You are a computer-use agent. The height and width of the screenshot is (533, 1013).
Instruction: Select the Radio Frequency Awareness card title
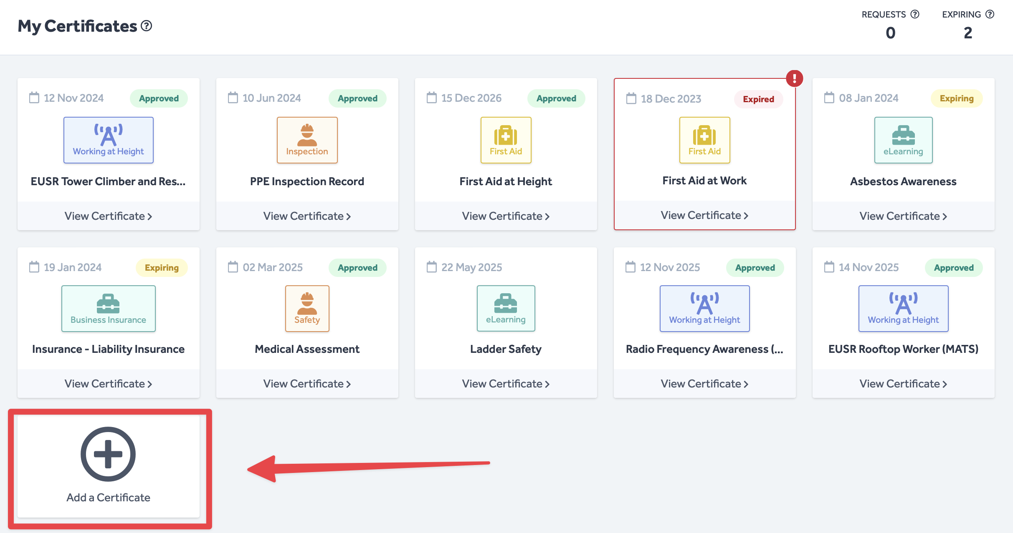tap(704, 349)
